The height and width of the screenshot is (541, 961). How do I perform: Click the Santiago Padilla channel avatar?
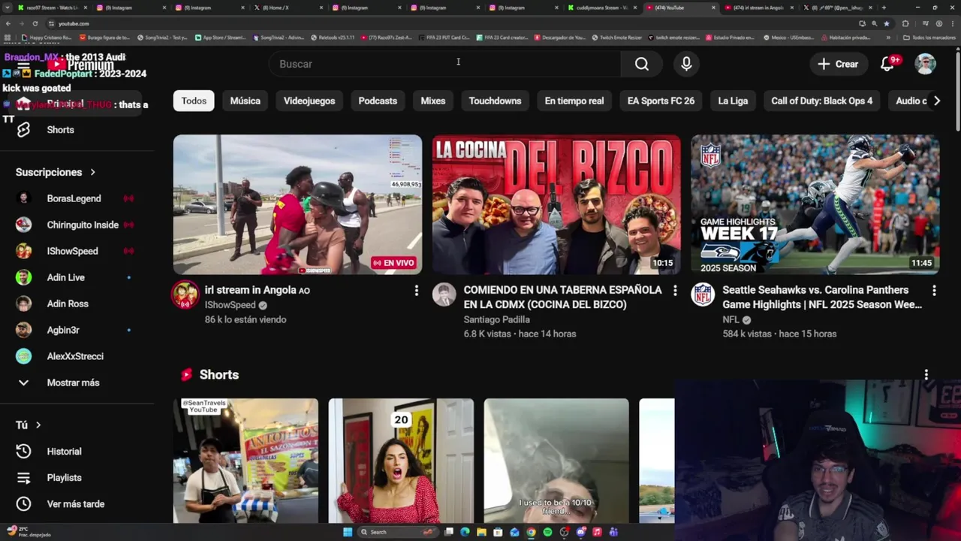444,295
